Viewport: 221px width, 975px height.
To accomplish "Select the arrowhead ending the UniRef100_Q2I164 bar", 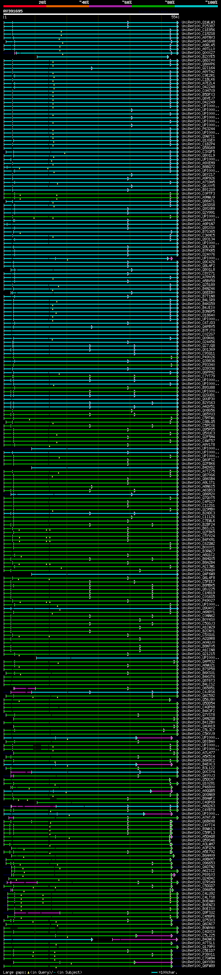I will tap(92, 68).
